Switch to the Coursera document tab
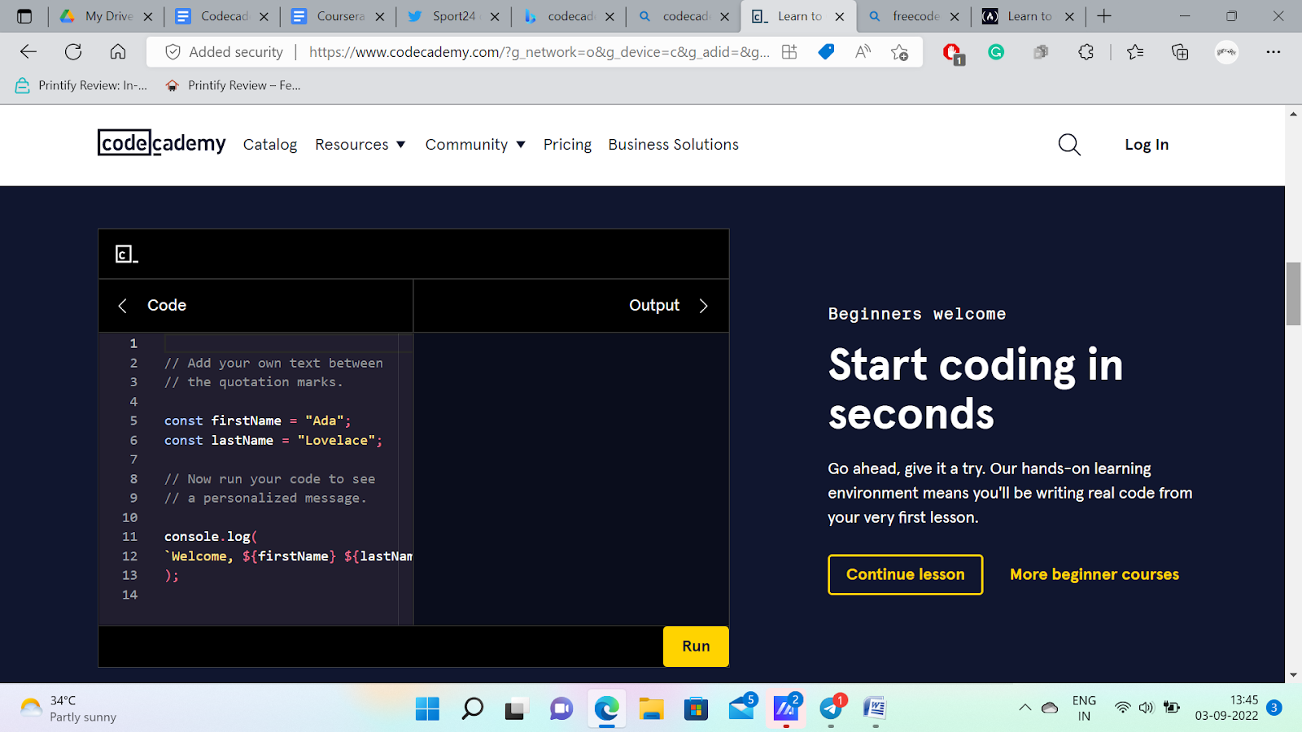1302x732 pixels. (338, 16)
